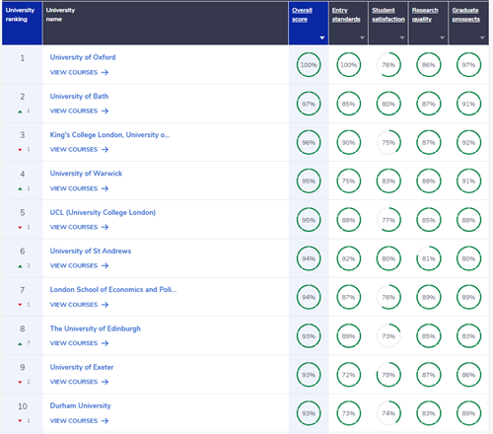Click Exeter's 72% entry standards circle

348,375
